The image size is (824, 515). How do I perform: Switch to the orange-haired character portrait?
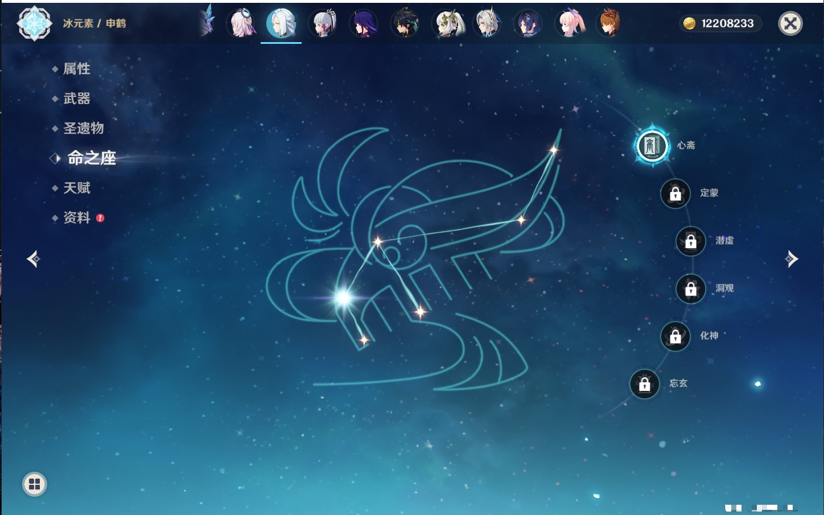coord(609,24)
